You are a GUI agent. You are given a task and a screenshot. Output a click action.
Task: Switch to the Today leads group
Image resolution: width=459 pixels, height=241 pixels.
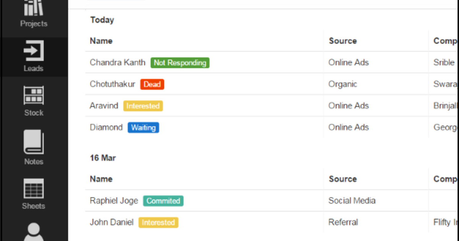[x=102, y=20]
